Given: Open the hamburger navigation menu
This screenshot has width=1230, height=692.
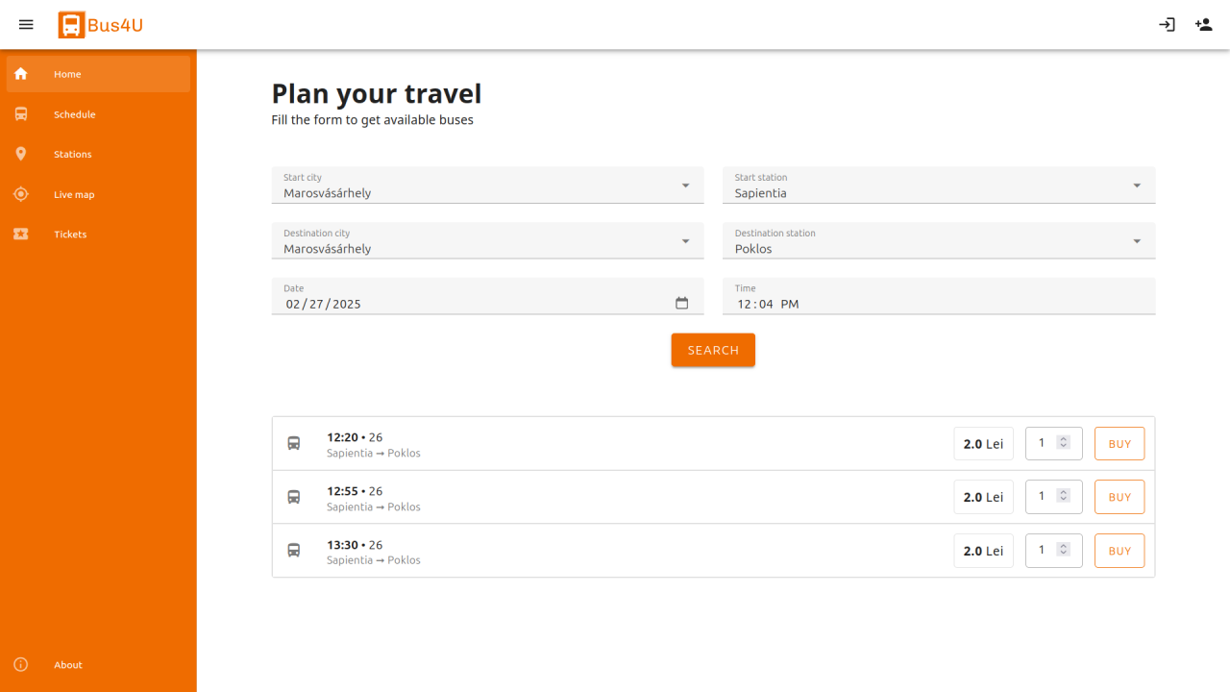Looking at the screenshot, I should coord(26,25).
